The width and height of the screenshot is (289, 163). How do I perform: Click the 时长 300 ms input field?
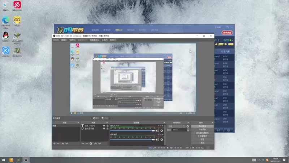point(179,130)
